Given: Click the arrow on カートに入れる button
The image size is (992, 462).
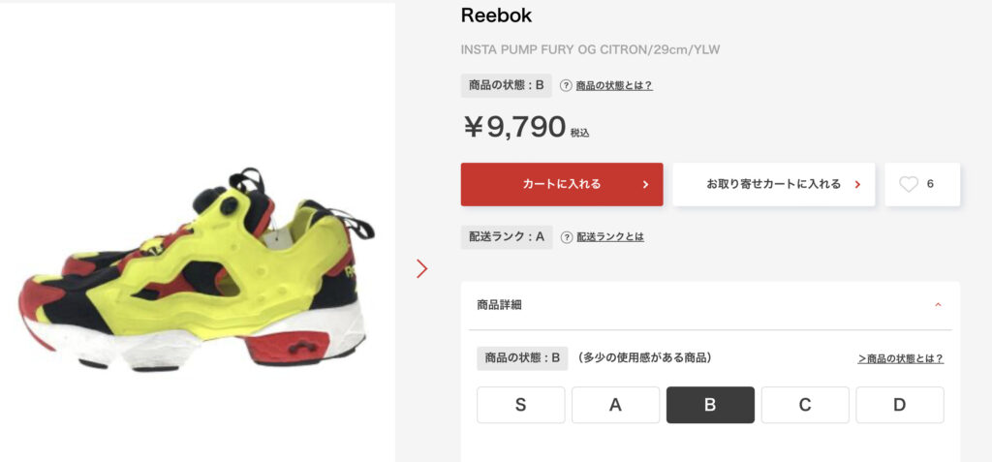Looking at the screenshot, I should pos(645,185).
